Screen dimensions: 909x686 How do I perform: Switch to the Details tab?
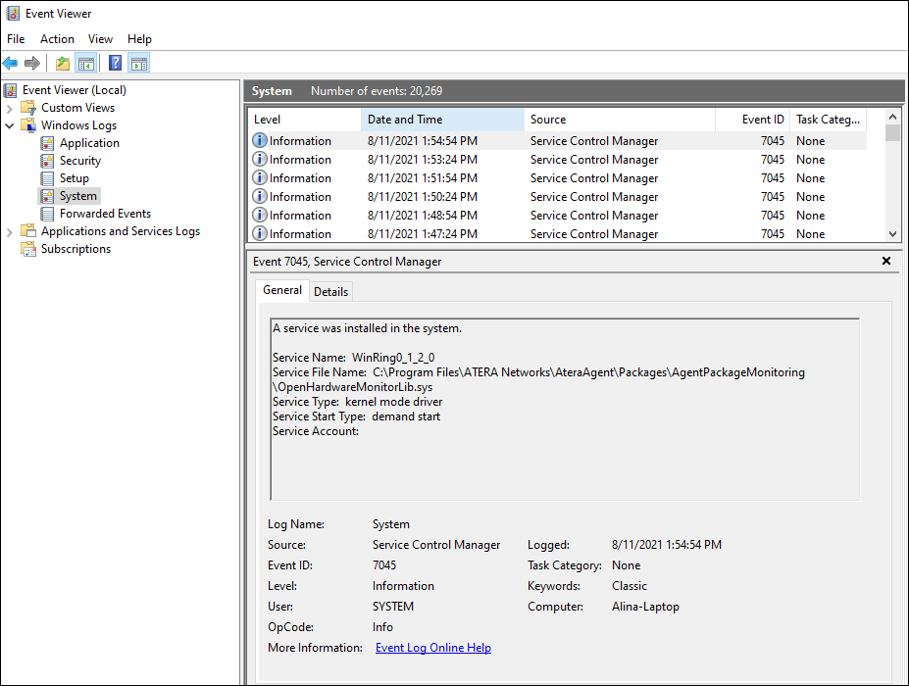click(x=330, y=291)
